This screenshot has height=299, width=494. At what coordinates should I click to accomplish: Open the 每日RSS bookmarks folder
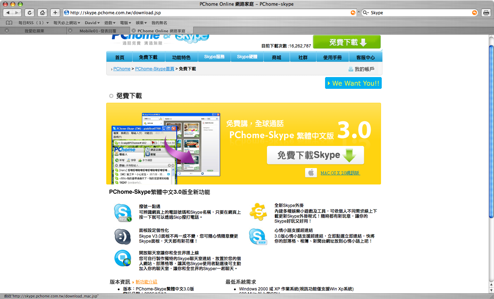(x=34, y=22)
